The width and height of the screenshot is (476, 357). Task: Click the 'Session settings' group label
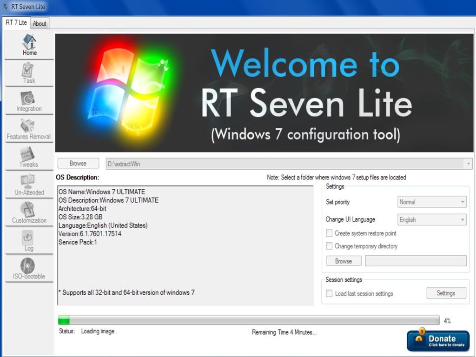tap(344, 279)
